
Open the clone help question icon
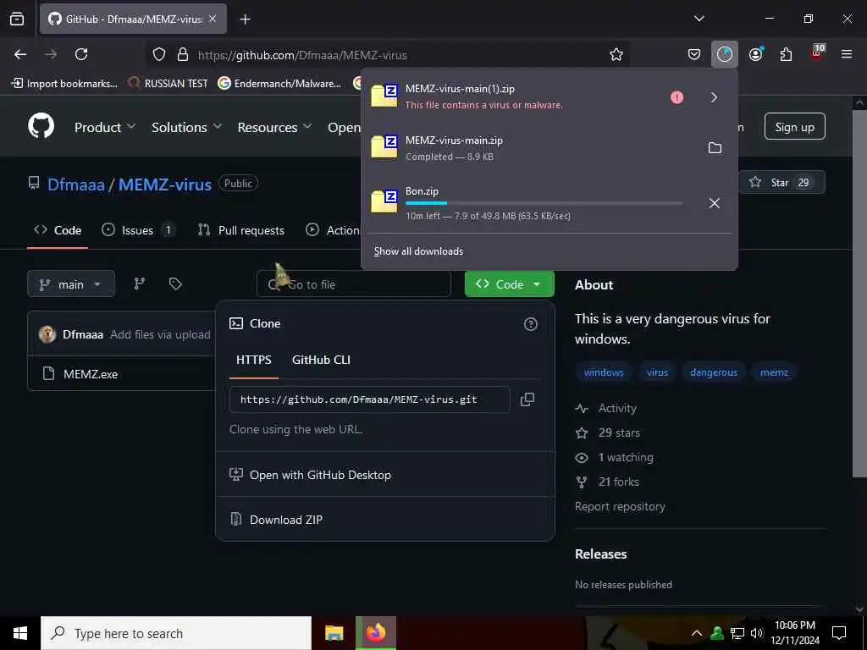coord(530,324)
